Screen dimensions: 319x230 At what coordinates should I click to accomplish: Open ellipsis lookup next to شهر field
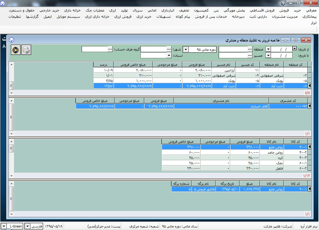point(169,49)
